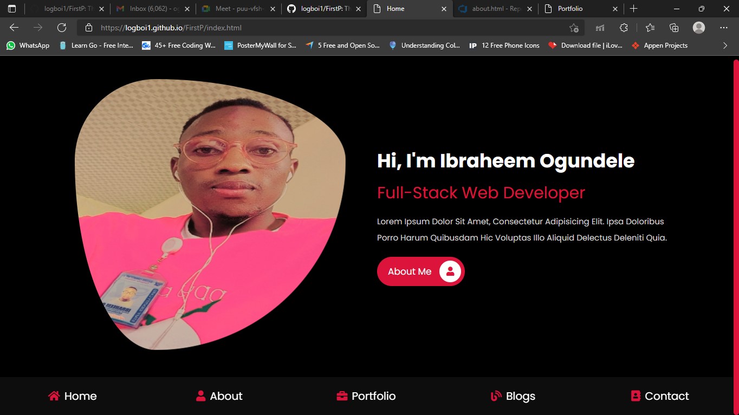The height and width of the screenshot is (415, 739).
Task: Open Portfolio via the briefcase icon
Action: click(x=341, y=395)
